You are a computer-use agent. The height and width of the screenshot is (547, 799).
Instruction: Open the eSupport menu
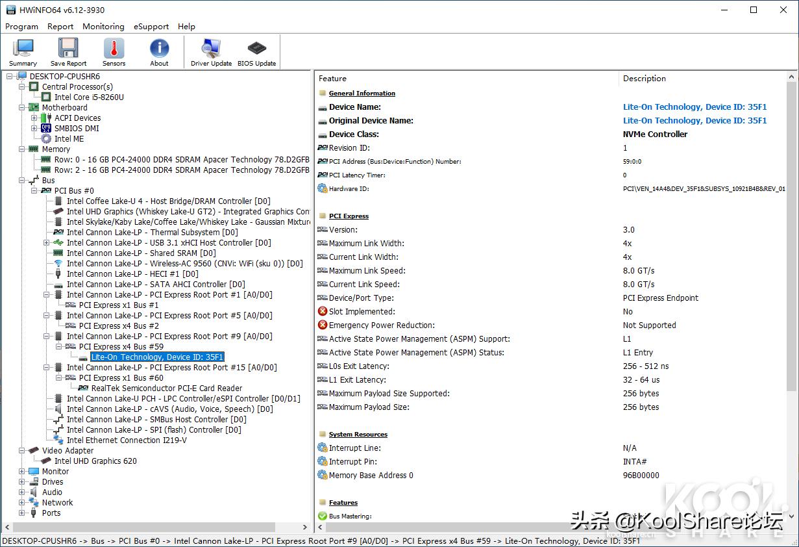tap(151, 27)
